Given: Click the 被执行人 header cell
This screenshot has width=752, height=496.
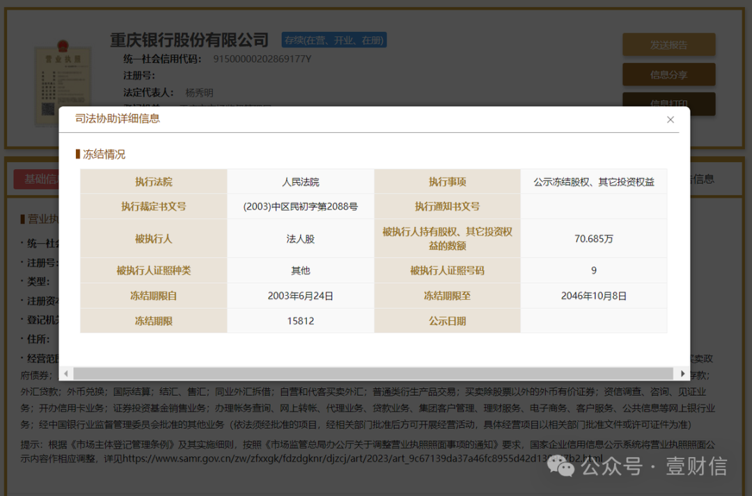Looking at the screenshot, I should click(153, 239).
